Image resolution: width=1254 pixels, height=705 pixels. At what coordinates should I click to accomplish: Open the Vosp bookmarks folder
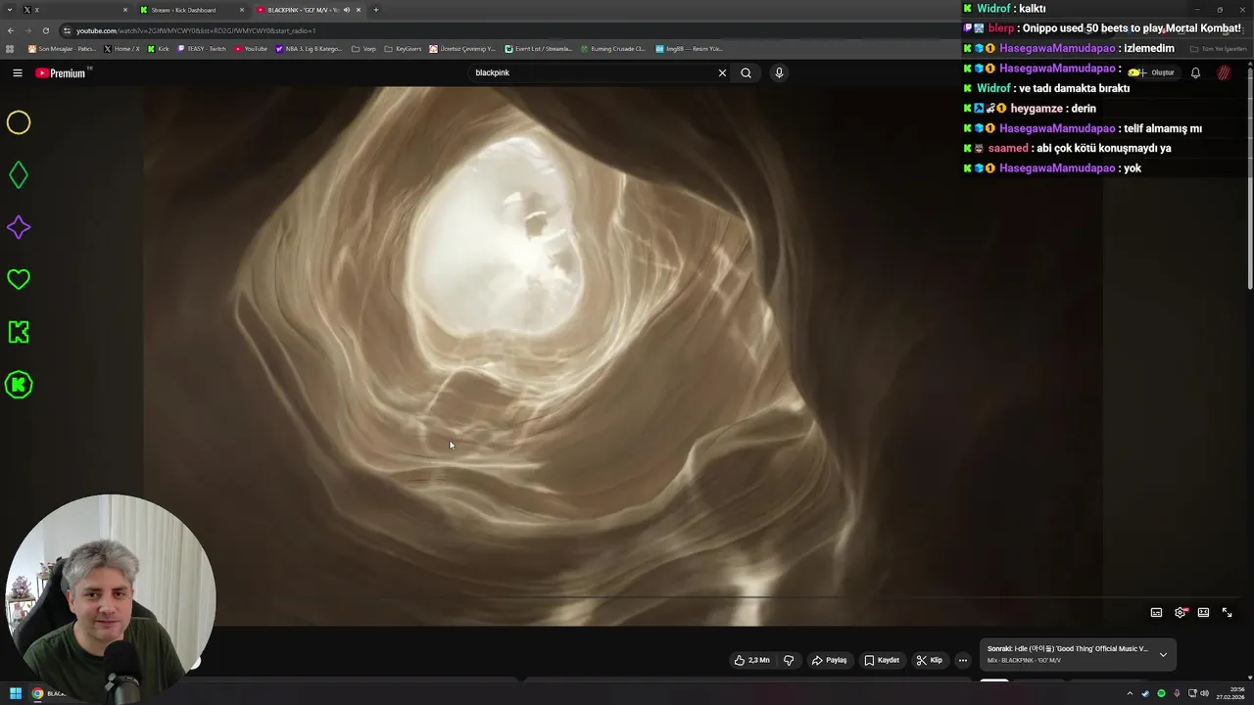pos(363,48)
